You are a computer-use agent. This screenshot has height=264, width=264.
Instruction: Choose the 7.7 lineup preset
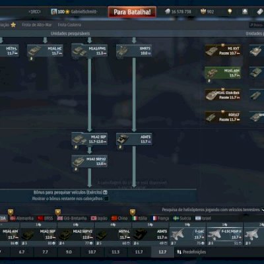[45, 252]
